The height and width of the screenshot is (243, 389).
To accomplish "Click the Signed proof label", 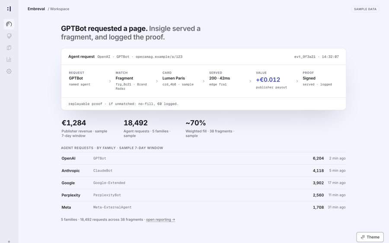I will 309,78.
